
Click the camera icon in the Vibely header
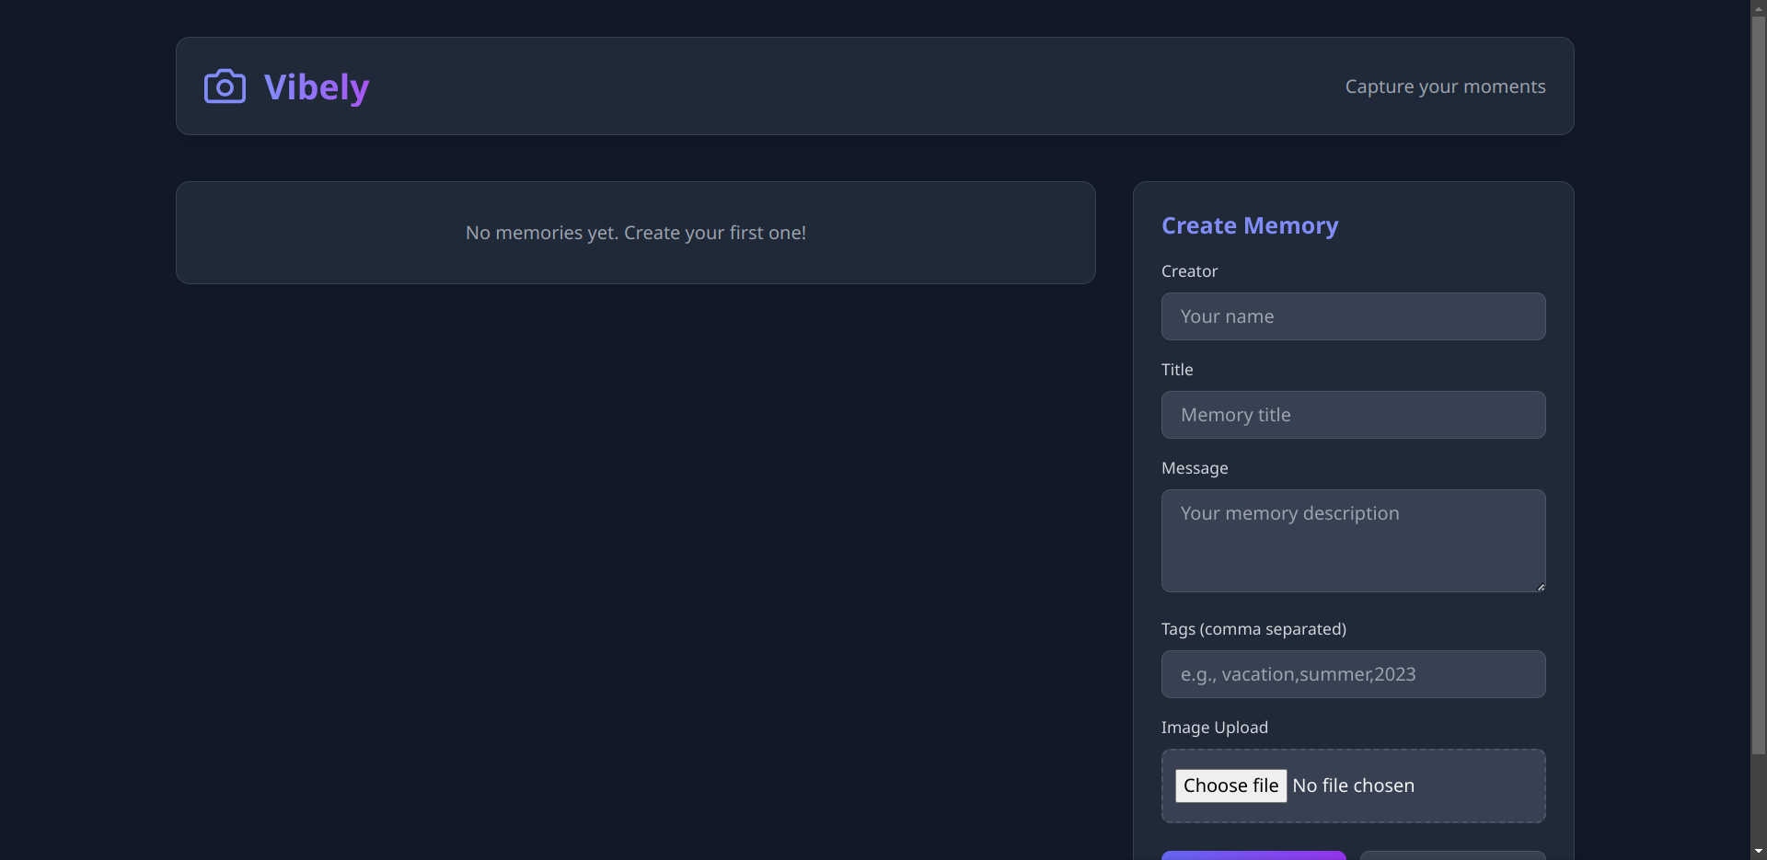tap(225, 86)
